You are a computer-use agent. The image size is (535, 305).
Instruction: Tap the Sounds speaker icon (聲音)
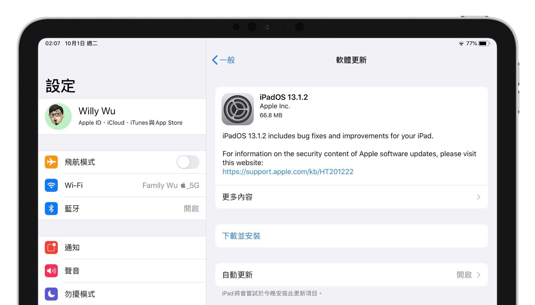pos(51,271)
